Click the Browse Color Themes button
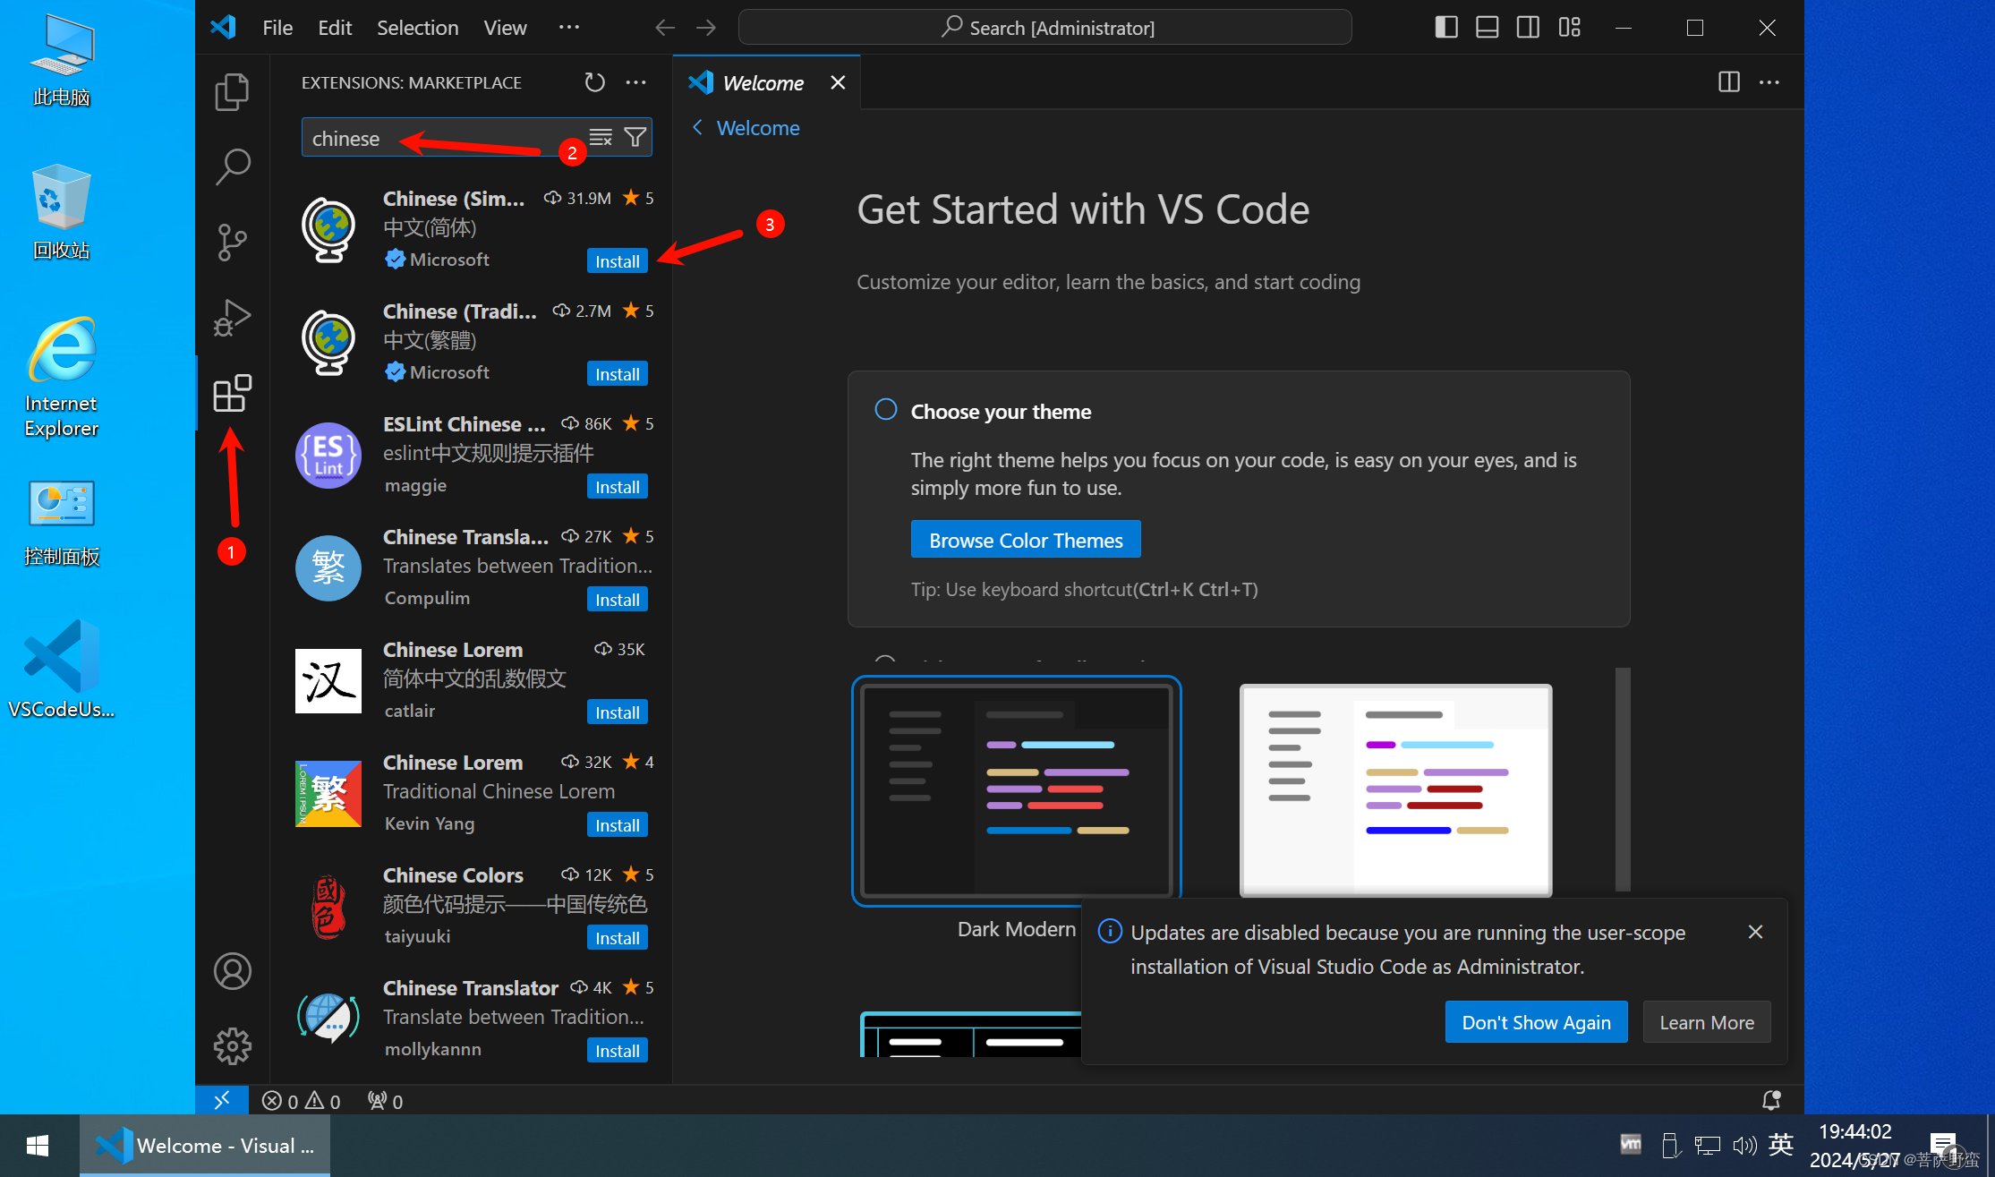The image size is (1995, 1177). tap(1026, 540)
